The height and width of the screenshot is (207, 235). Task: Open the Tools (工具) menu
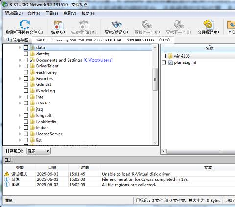tap(51, 13)
